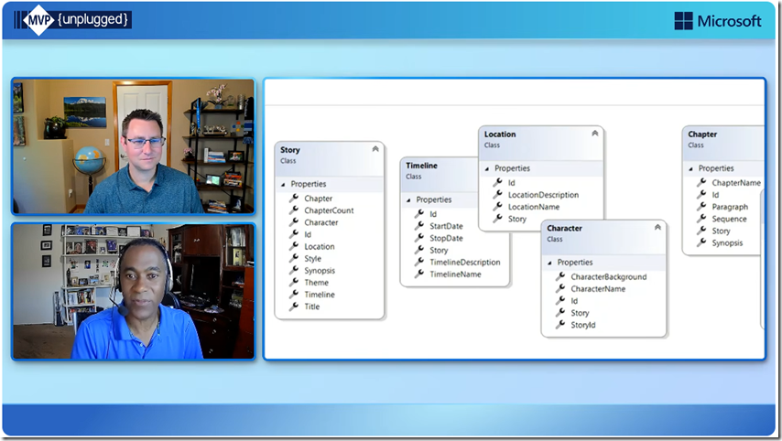The height and width of the screenshot is (441, 782).
Task: Click the wrench icon next to CharacterBackground
Action: [560, 276]
